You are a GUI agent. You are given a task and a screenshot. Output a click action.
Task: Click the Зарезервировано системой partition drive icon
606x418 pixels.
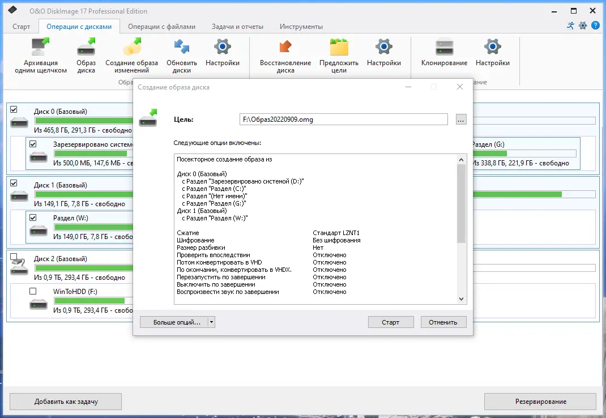(x=39, y=157)
